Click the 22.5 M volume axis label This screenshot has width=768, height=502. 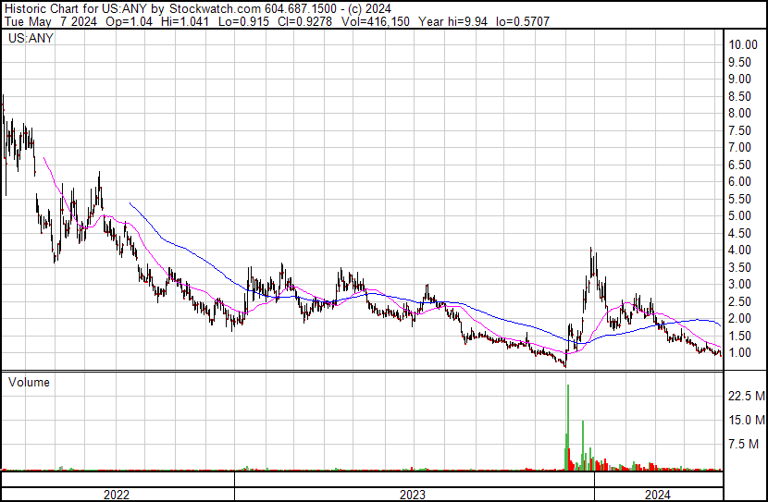click(746, 396)
